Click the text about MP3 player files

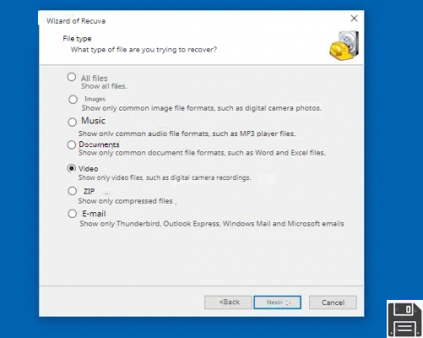pyautogui.click(x=187, y=134)
